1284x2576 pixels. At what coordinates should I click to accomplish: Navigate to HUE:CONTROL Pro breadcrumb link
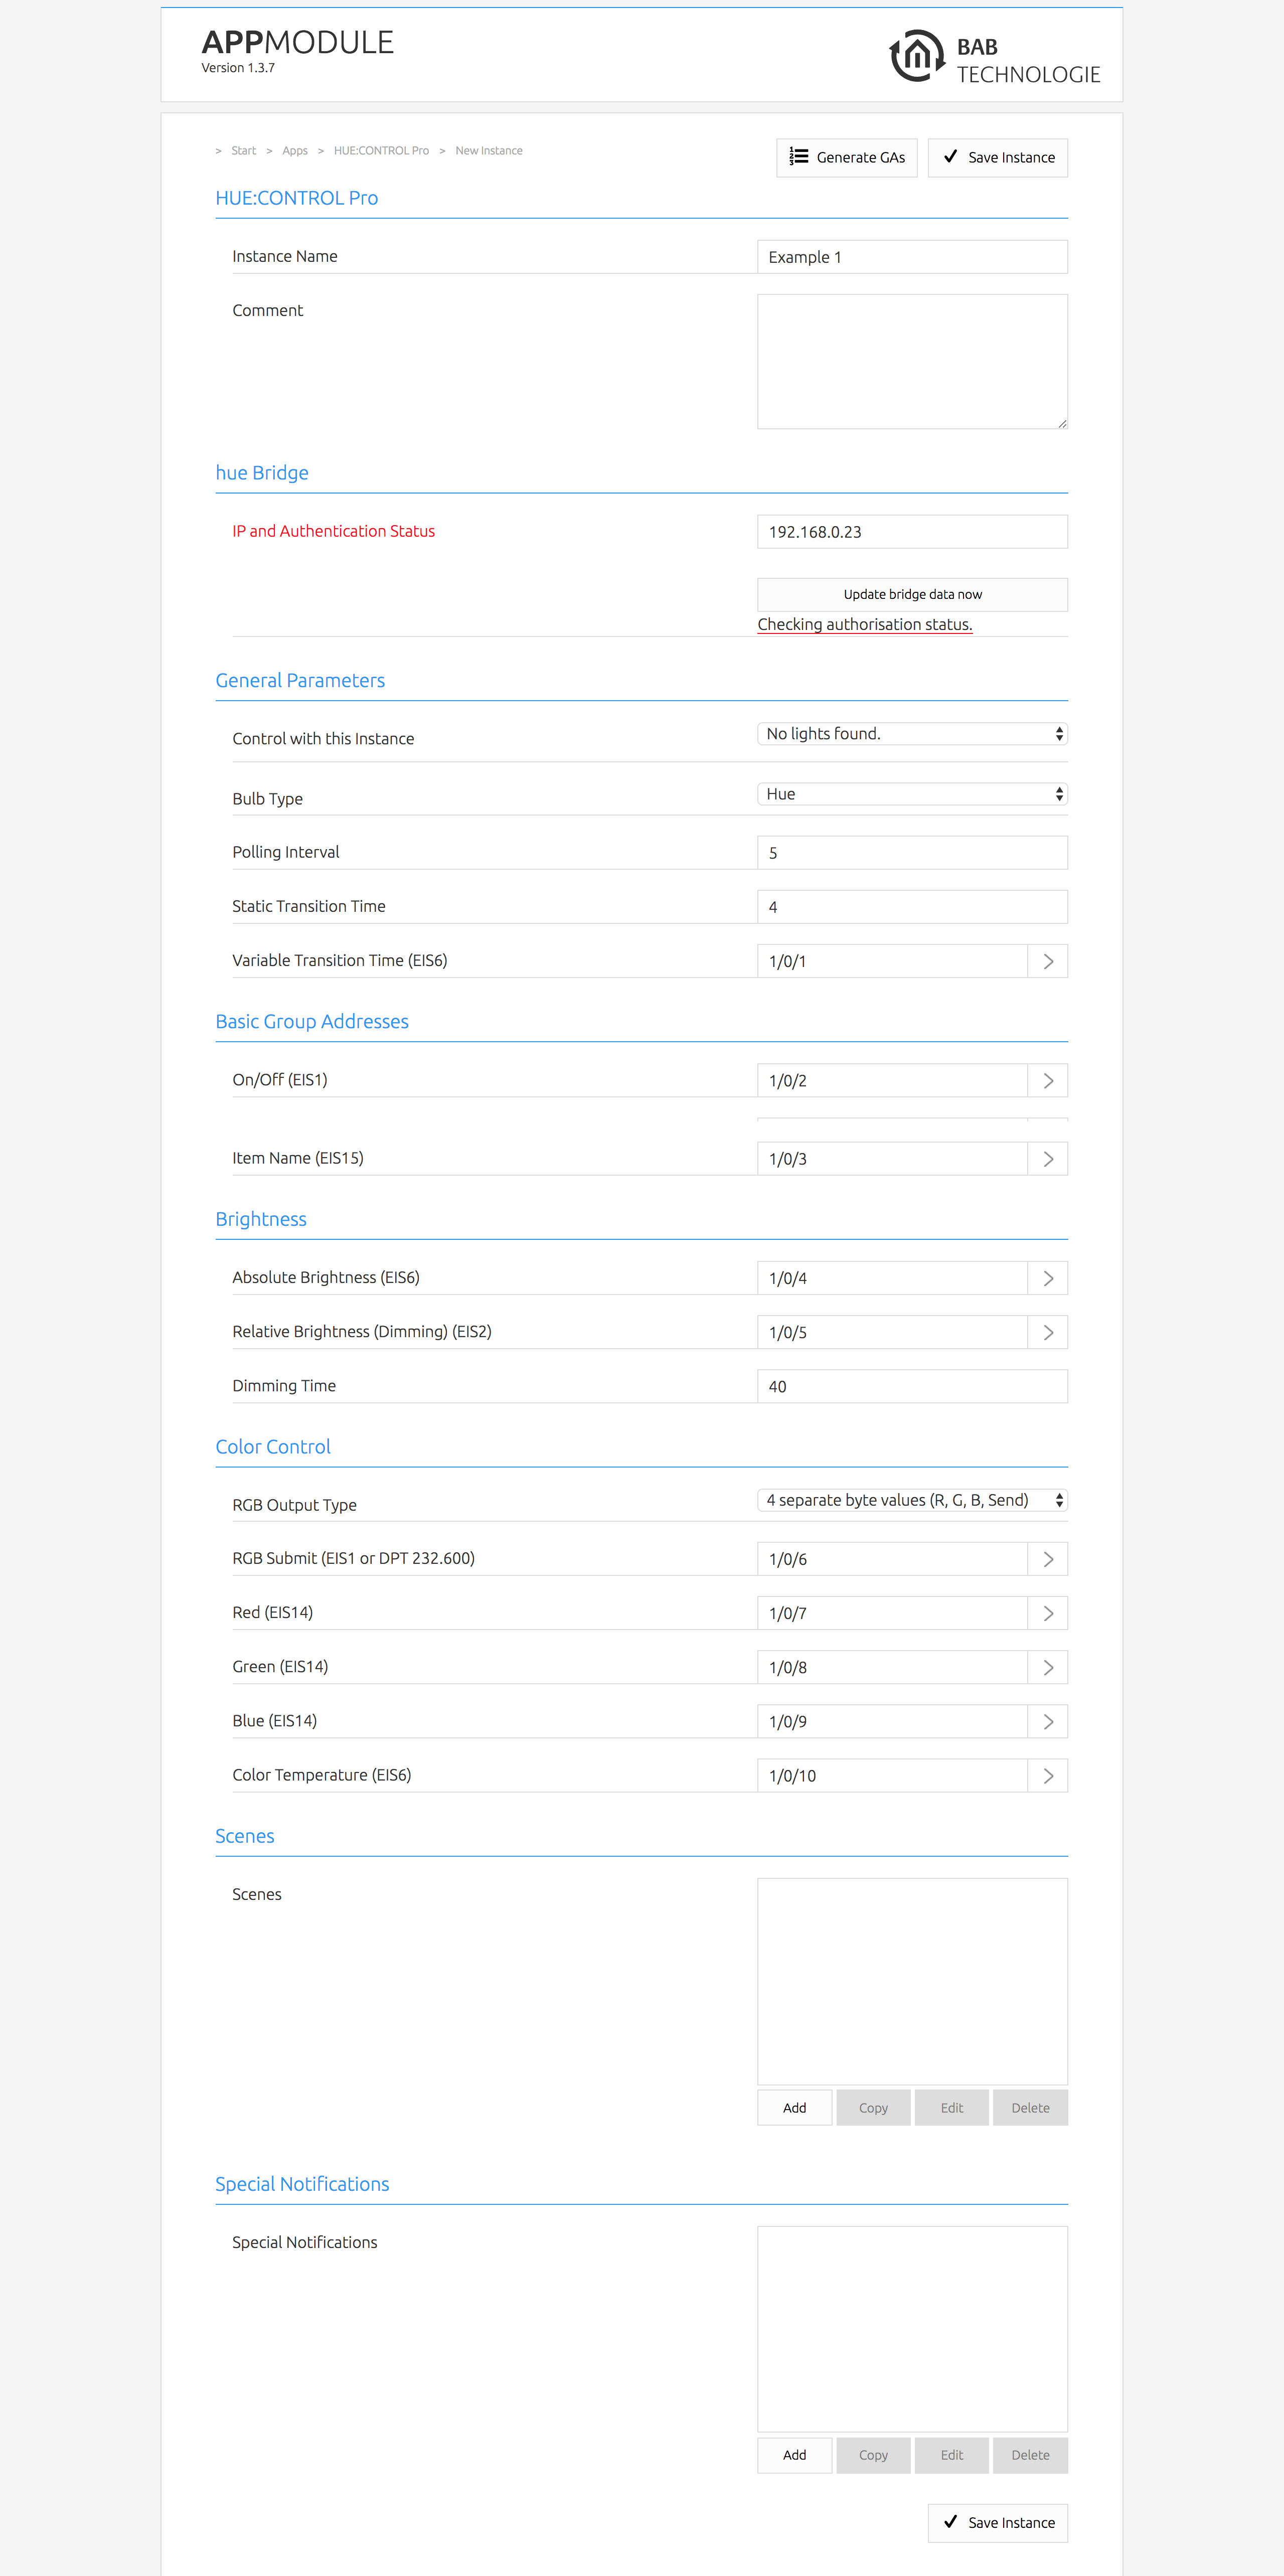pyautogui.click(x=381, y=151)
